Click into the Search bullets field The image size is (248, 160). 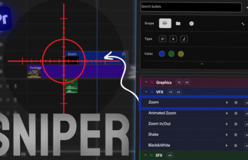click(191, 7)
